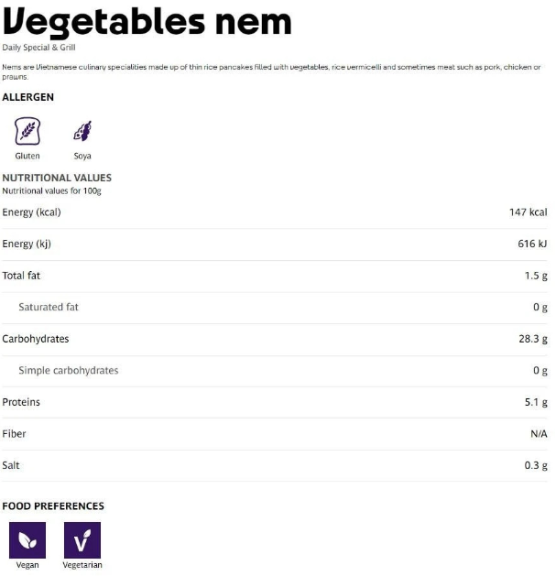Click the Salt row label
556x576 pixels.
pos(11,465)
